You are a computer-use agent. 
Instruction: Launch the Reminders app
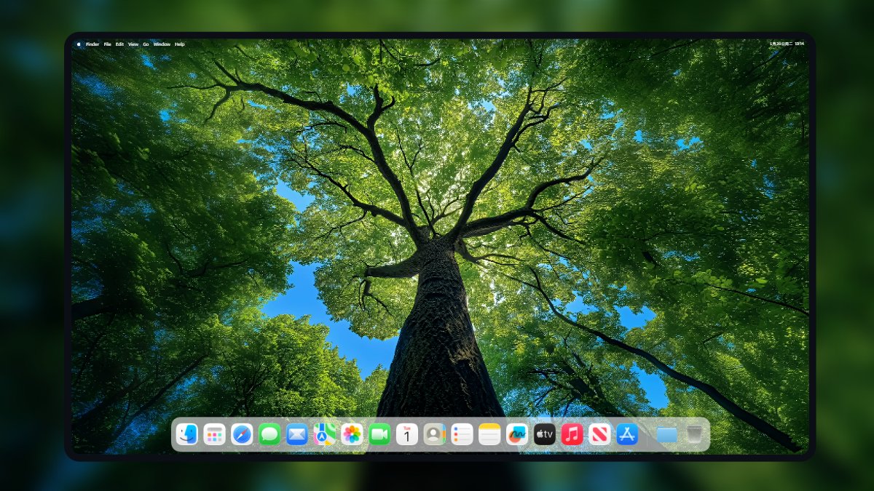click(x=462, y=435)
